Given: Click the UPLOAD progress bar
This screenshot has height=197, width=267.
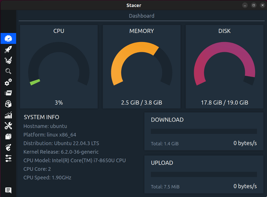Looking at the screenshot, I should click(204, 174).
